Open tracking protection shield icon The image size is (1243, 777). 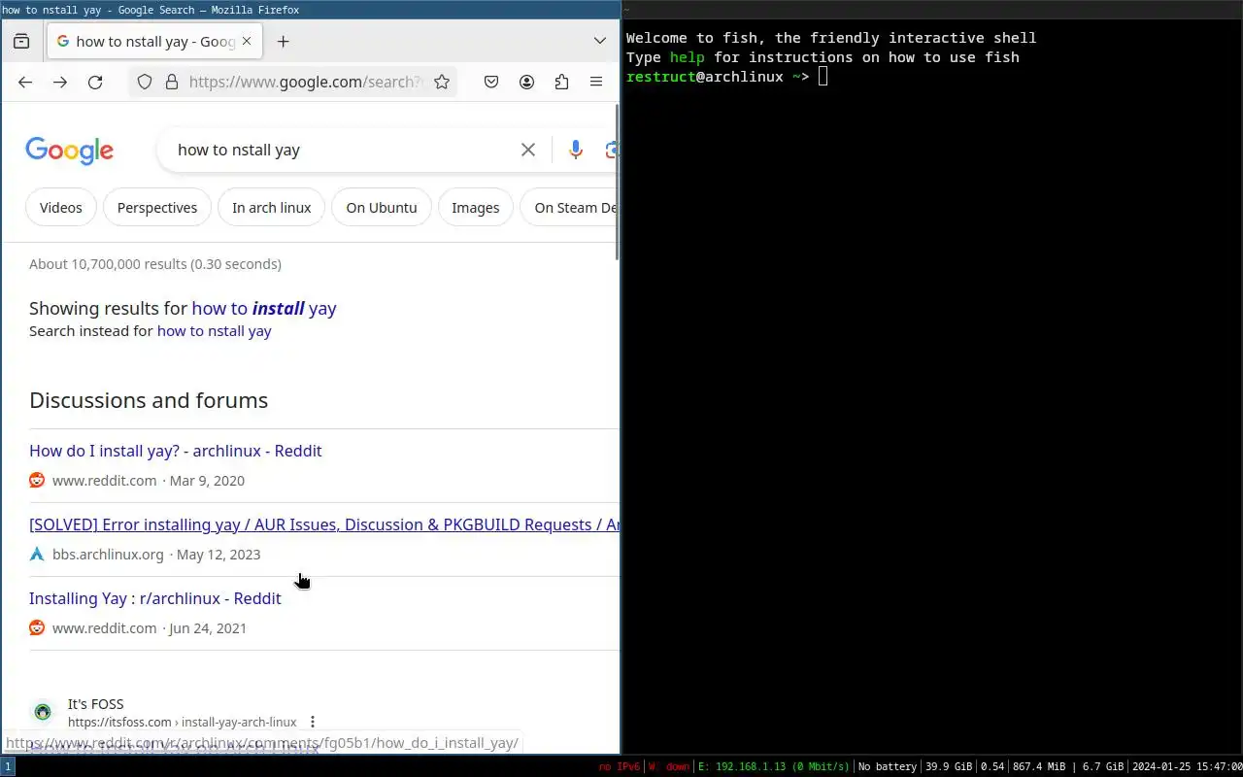click(x=145, y=83)
